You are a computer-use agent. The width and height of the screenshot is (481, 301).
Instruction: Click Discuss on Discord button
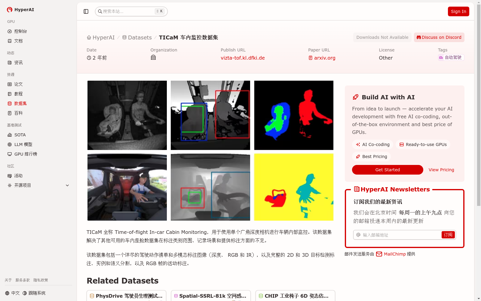tap(439, 37)
